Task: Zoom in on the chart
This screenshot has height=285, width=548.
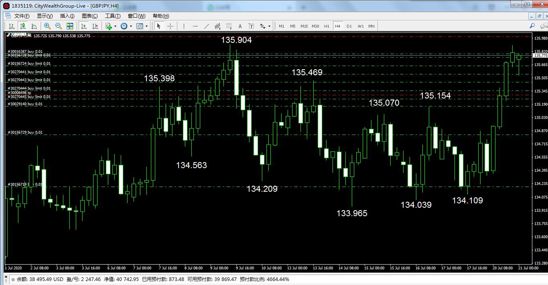Action: (47, 26)
